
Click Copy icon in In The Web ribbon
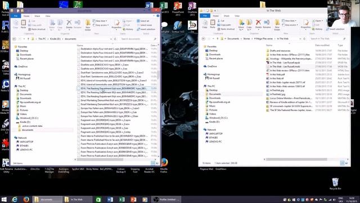click(x=205, y=24)
